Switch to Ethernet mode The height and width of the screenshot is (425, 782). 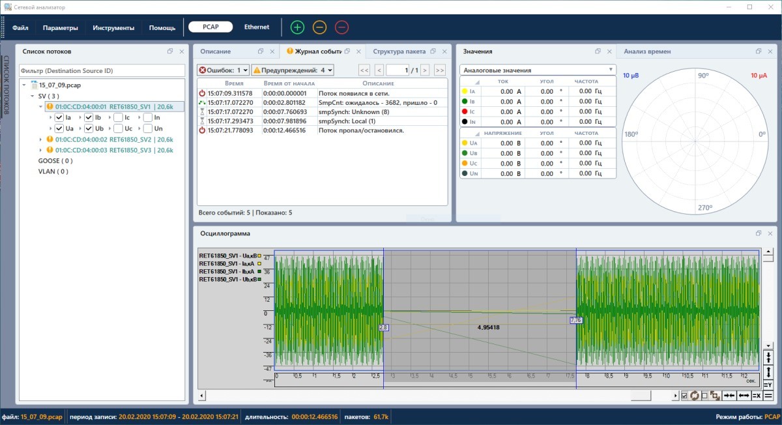point(257,27)
